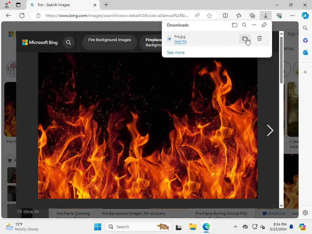Open the downloads folder icon
The width and height of the screenshot is (312, 234).
click(x=234, y=25)
